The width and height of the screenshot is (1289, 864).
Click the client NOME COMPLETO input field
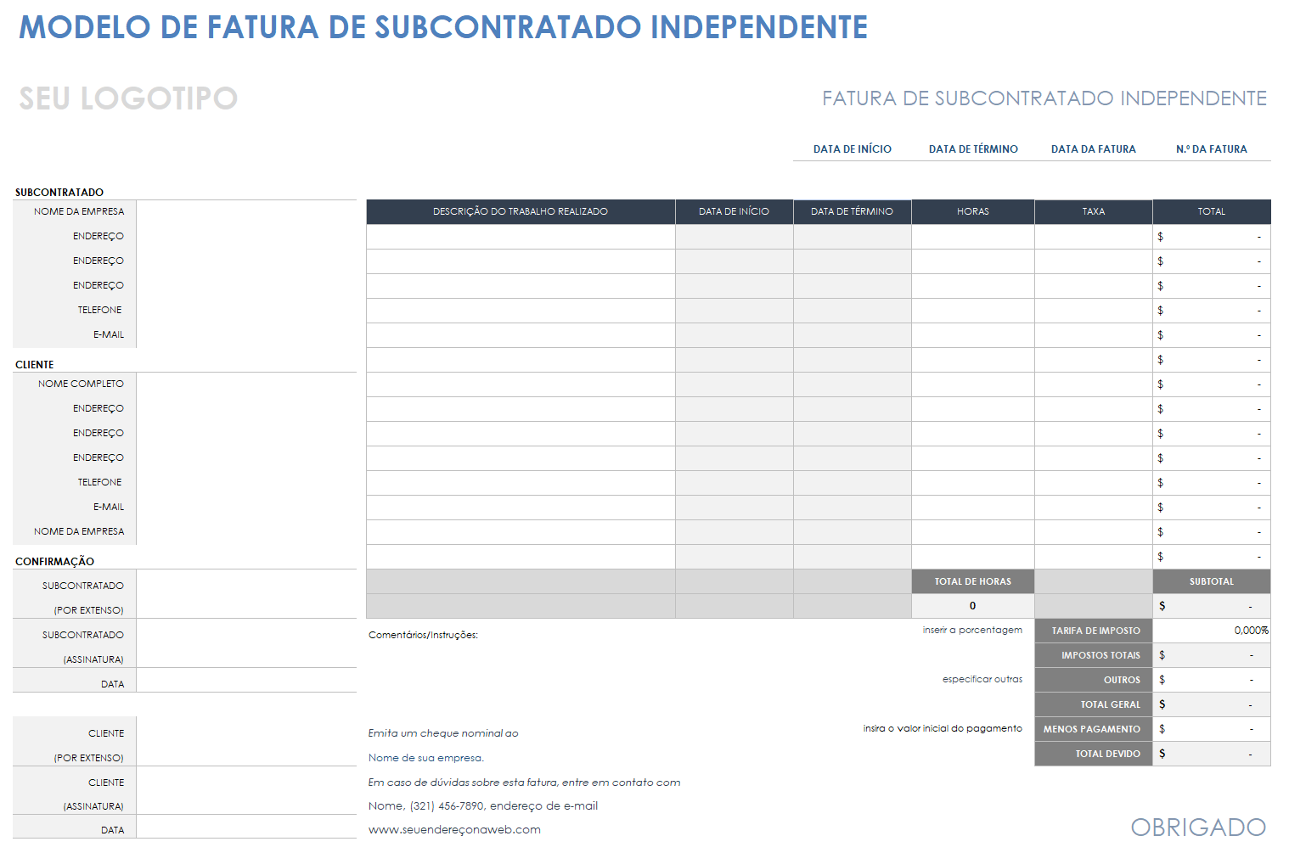coord(246,384)
